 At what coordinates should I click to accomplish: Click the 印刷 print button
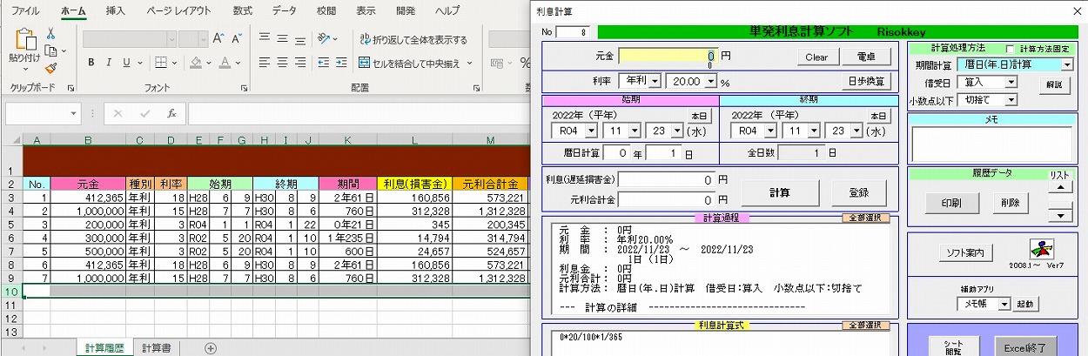tap(950, 203)
